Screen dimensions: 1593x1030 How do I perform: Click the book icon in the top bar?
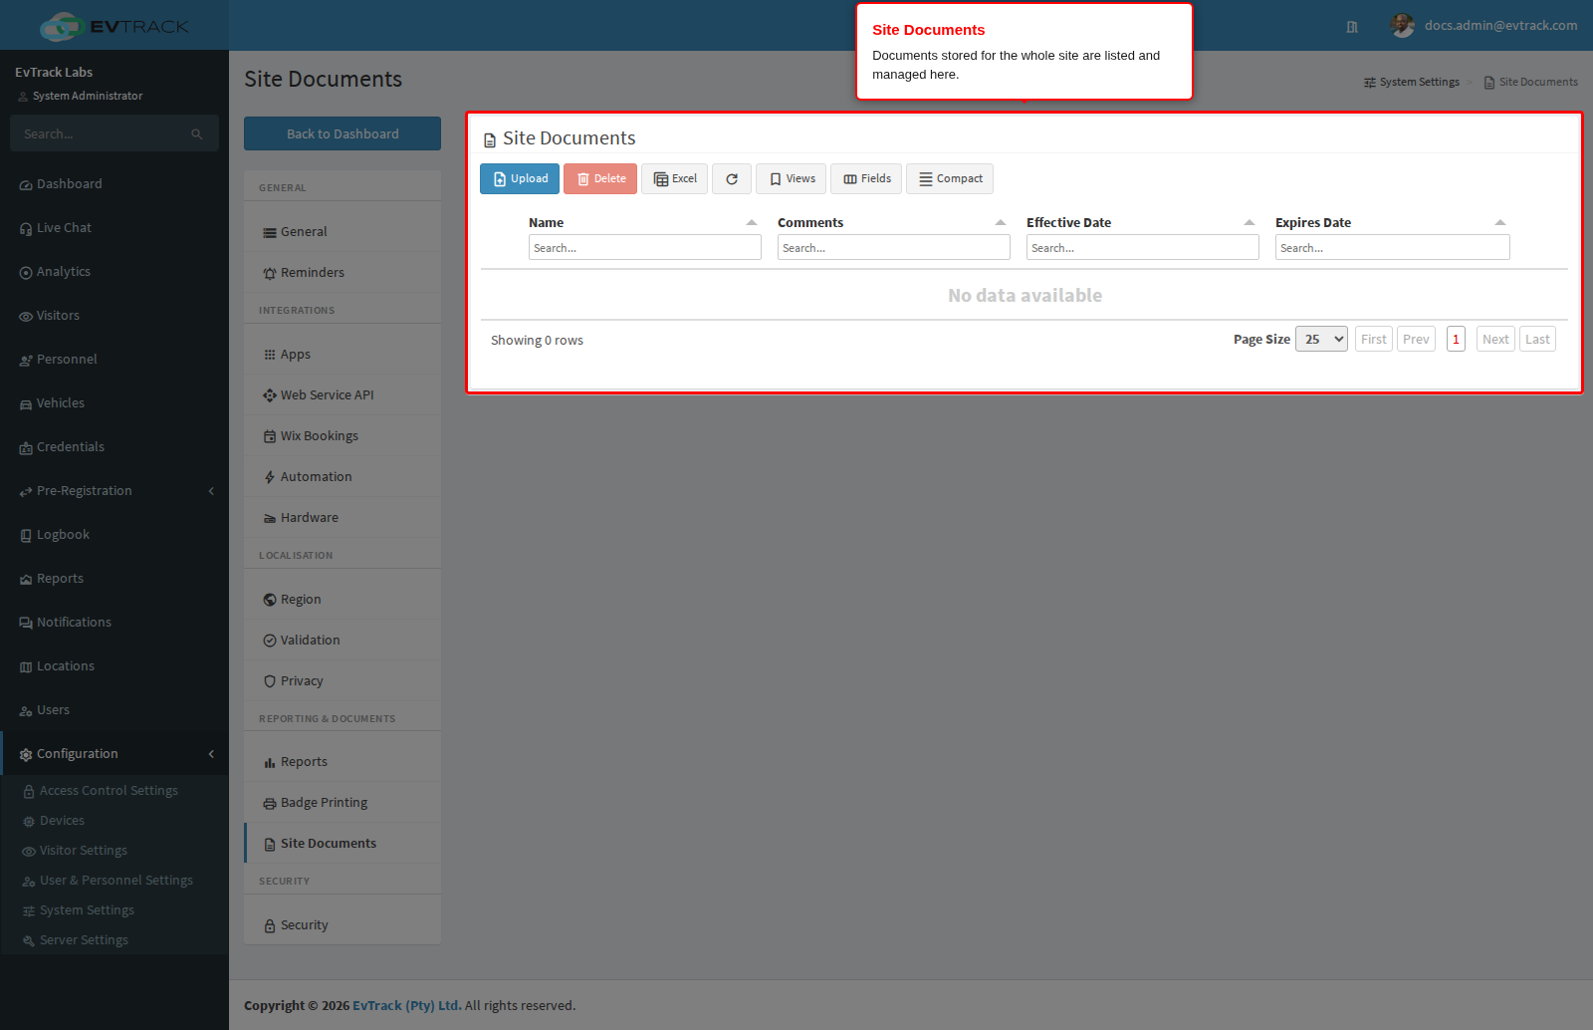(x=1352, y=27)
